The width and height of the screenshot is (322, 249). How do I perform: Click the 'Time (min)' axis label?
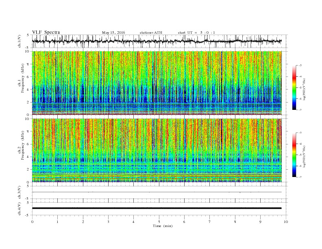[x=163, y=226]
